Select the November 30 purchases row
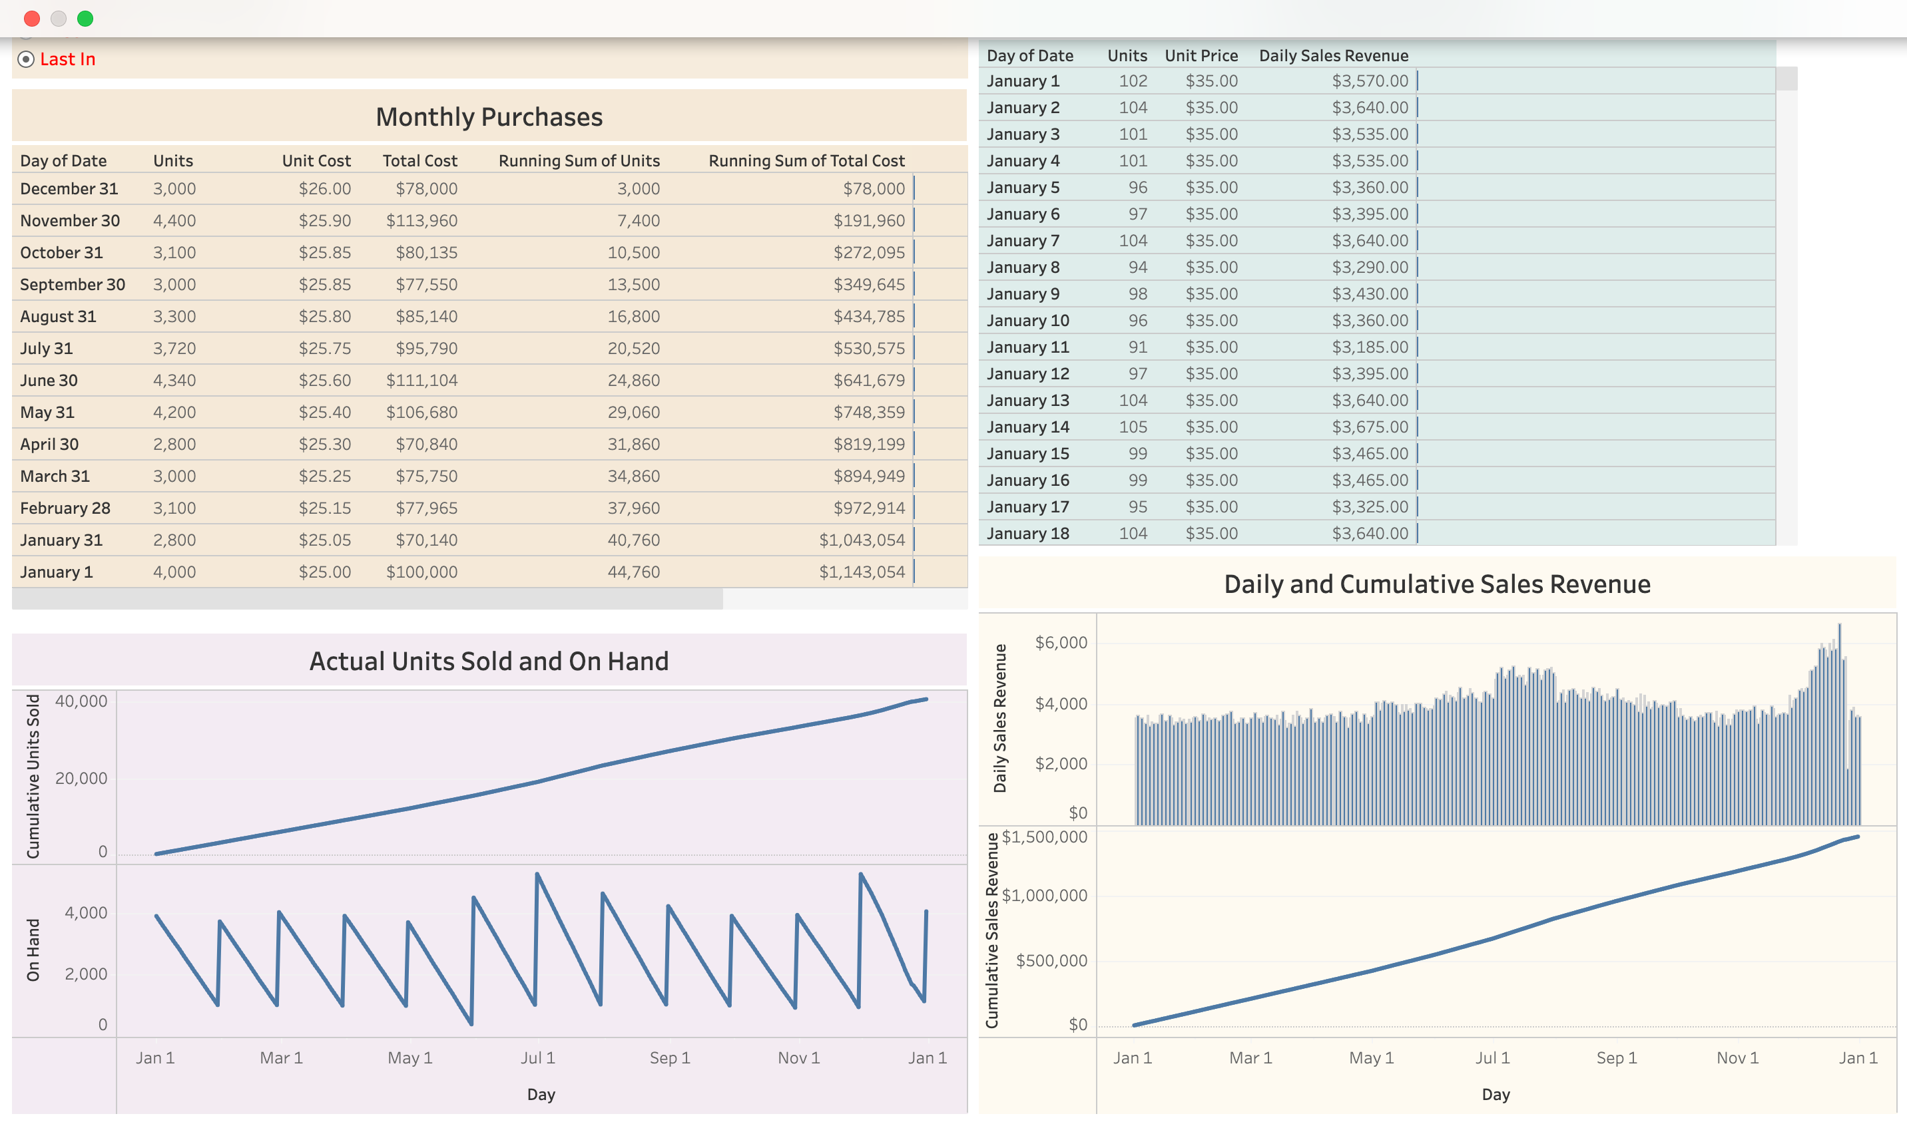The width and height of the screenshot is (1907, 1126). 70,221
